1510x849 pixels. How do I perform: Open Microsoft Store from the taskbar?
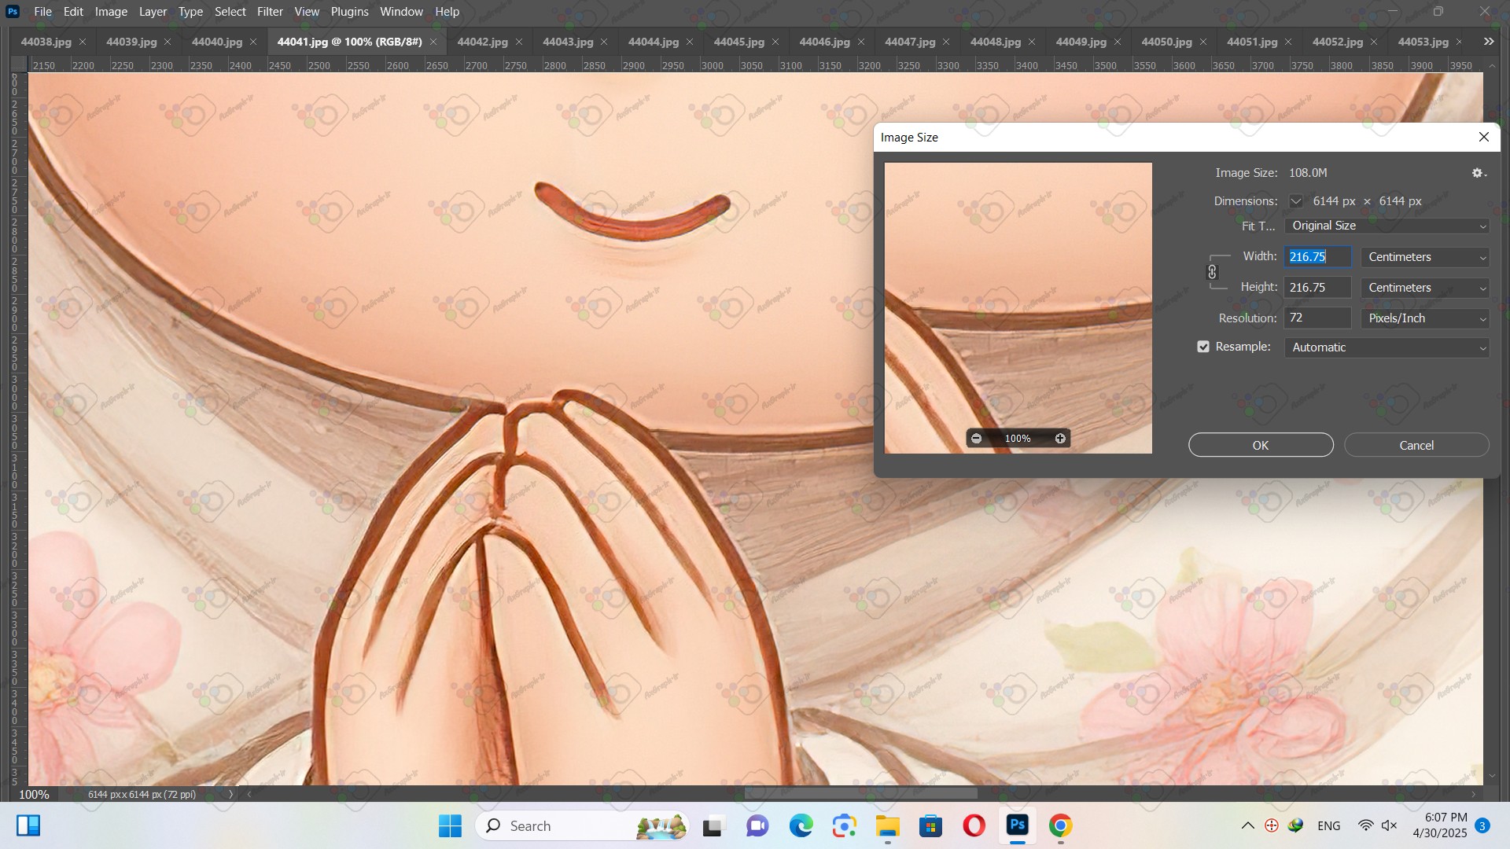[x=931, y=825]
